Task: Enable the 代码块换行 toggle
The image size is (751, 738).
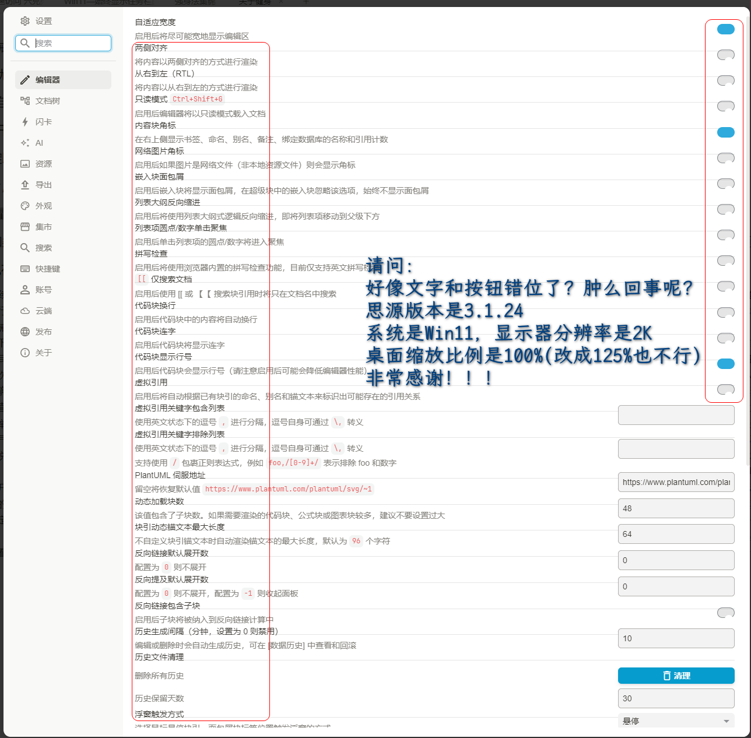Action: pos(726,312)
